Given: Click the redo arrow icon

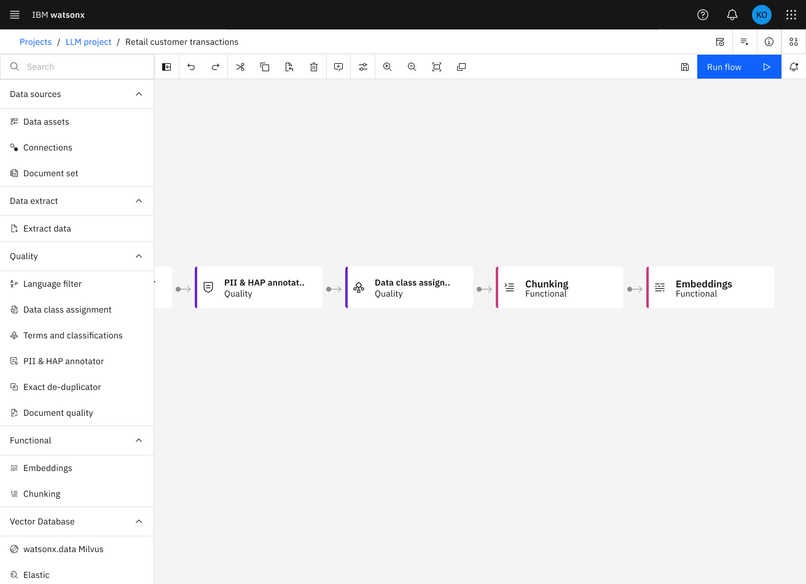Looking at the screenshot, I should (x=216, y=67).
